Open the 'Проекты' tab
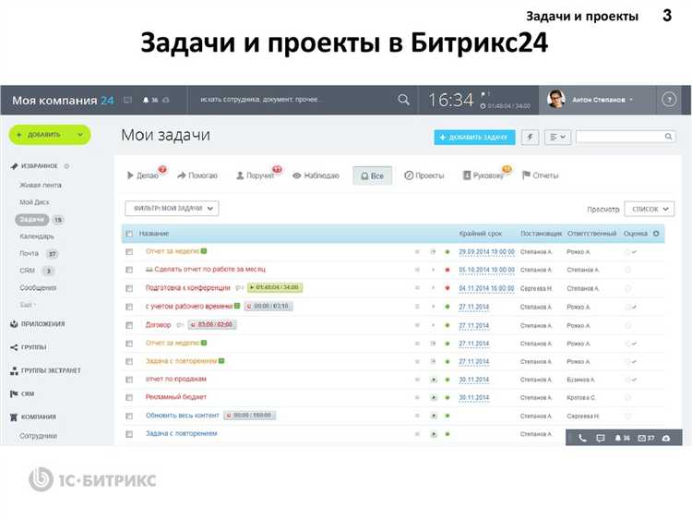 click(424, 175)
